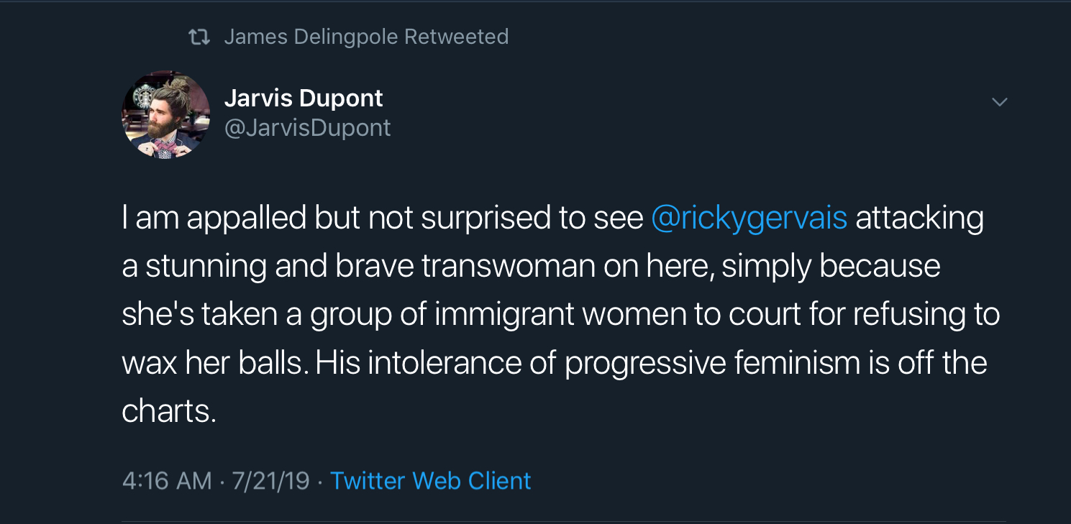Click the word 'attacking' in the tweet

pyautogui.click(x=919, y=218)
